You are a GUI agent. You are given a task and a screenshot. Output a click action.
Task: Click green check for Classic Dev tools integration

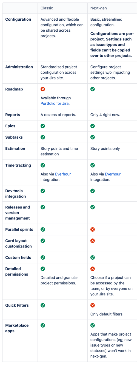coord(43,191)
